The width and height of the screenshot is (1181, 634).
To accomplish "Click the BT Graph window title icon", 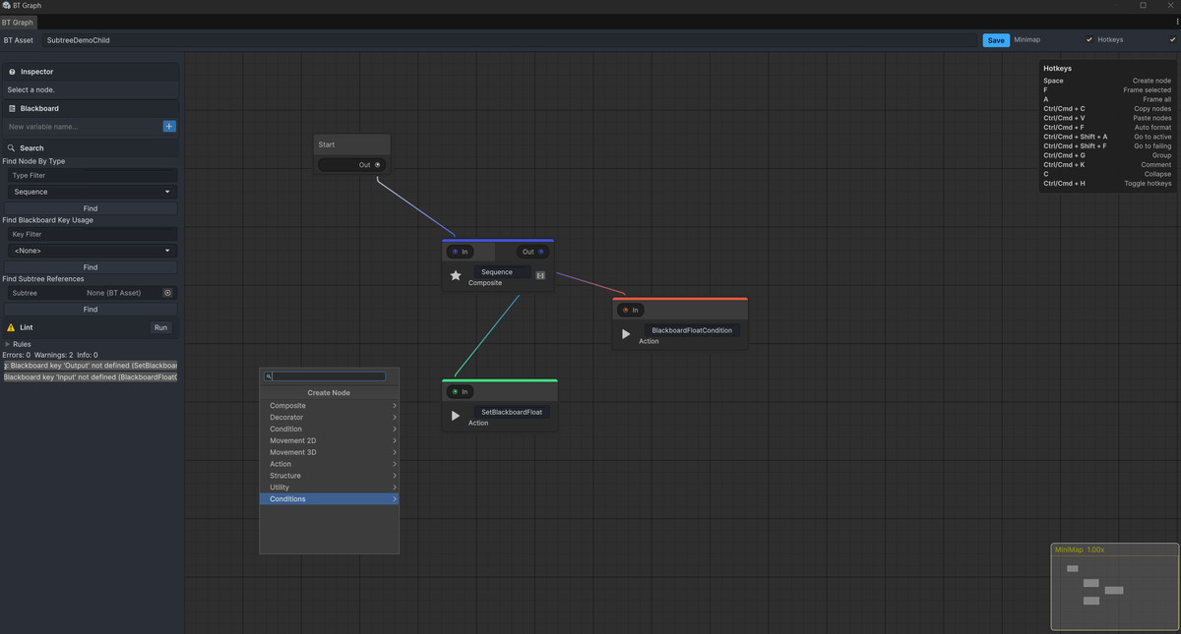I will pos(7,6).
